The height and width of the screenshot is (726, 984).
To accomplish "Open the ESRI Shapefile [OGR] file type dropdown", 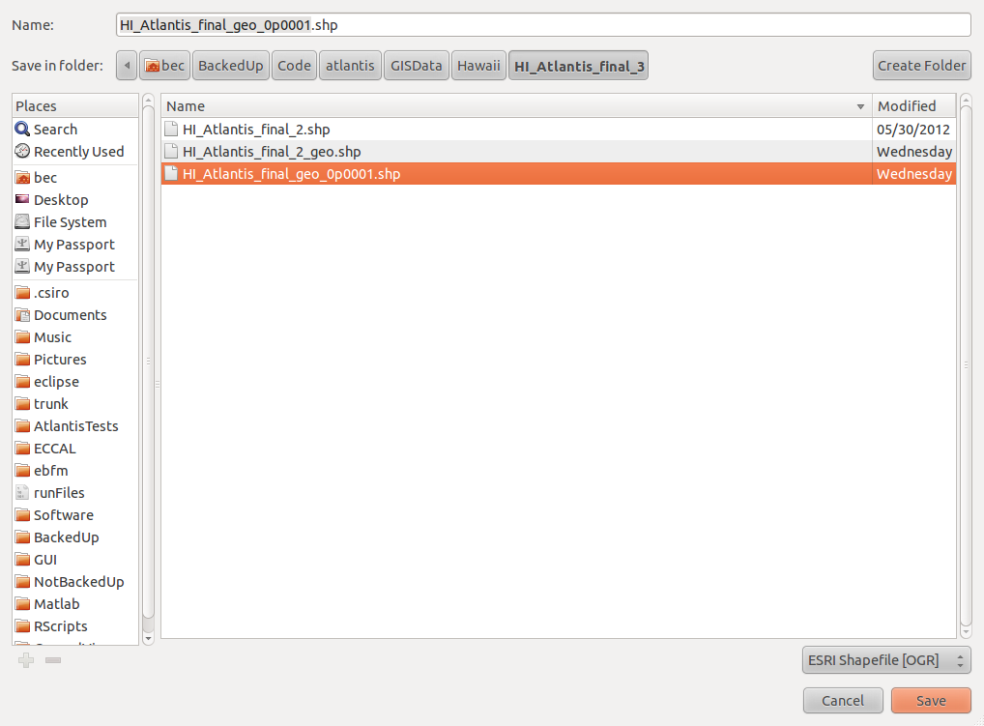I will coord(885,660).
